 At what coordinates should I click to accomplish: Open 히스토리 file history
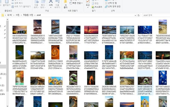click(97, 7)
